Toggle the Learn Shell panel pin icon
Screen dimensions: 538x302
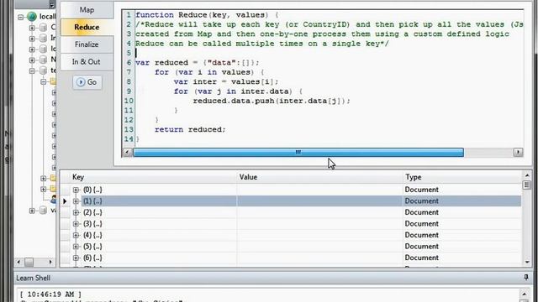point(526,278)
